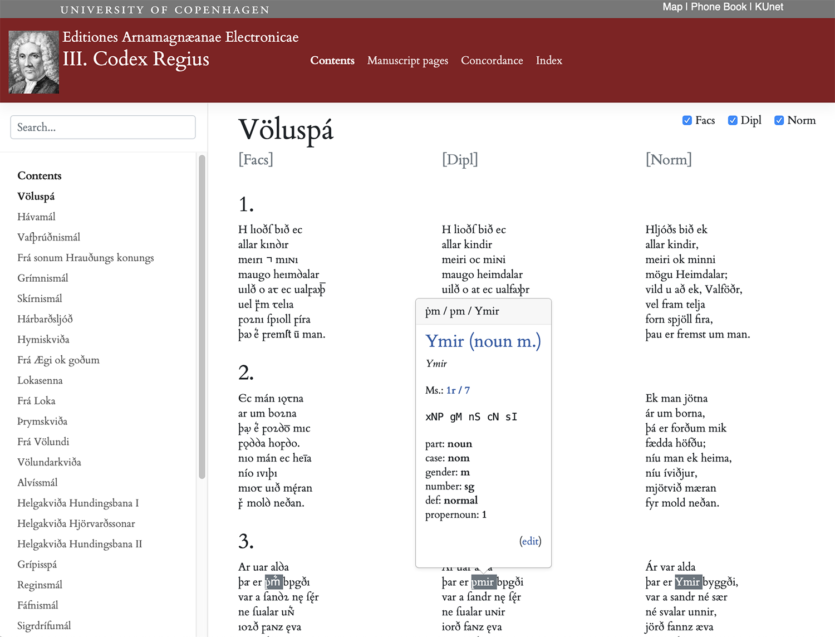The height and width of the screenshot is (637, 835).
Task: Open manuscript reference 1r / 7 link
Action: [x=458, y=390]
